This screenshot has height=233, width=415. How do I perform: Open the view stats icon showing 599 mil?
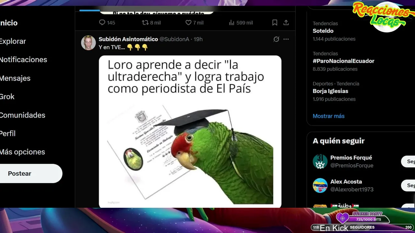click(231, 23)
